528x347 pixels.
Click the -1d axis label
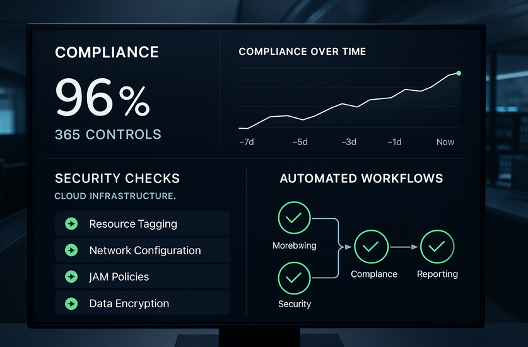tap(394, 142)
